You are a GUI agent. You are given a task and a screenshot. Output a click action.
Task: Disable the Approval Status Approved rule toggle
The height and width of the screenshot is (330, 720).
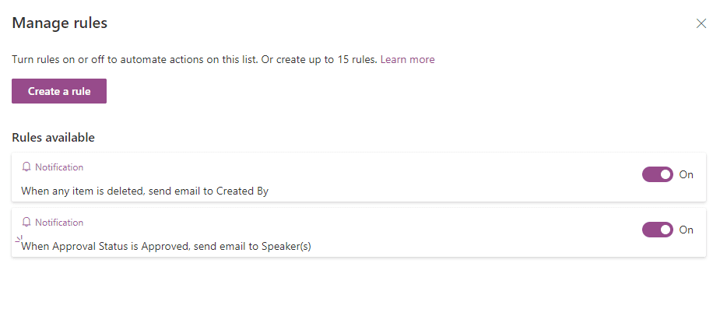pyautogui.click(x=658, y=230)
